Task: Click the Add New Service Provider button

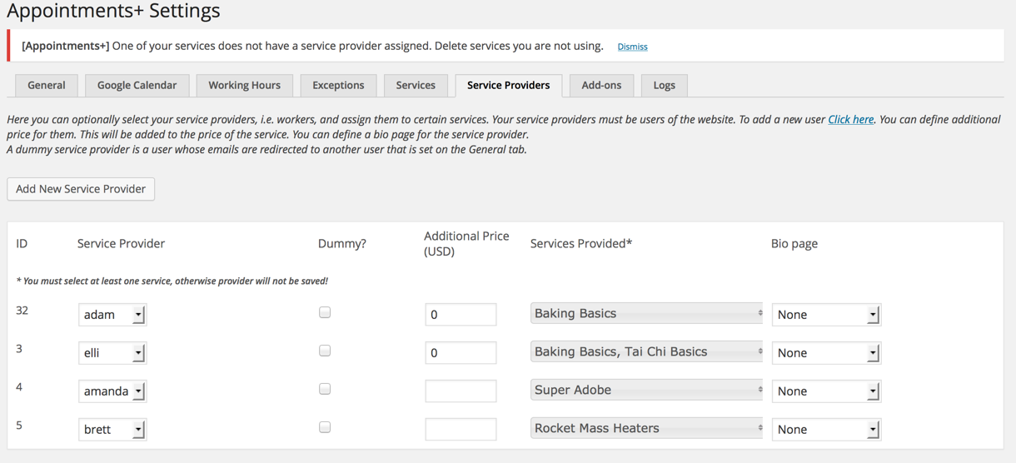Action: pyautogui.click(x=81, y=189)
